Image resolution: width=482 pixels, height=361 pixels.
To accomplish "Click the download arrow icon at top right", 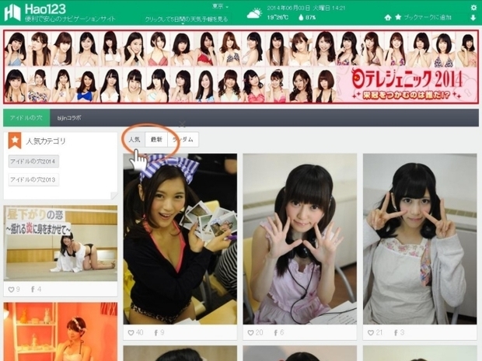I will [x=473, y=18].
